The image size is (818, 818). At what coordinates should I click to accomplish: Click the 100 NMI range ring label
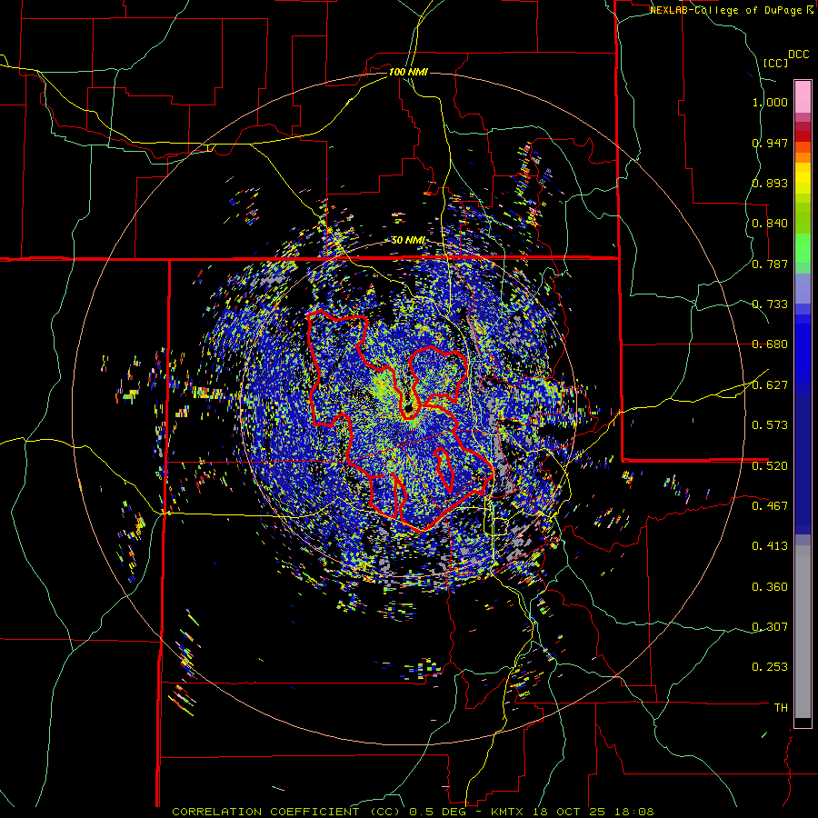coord(408,72)
